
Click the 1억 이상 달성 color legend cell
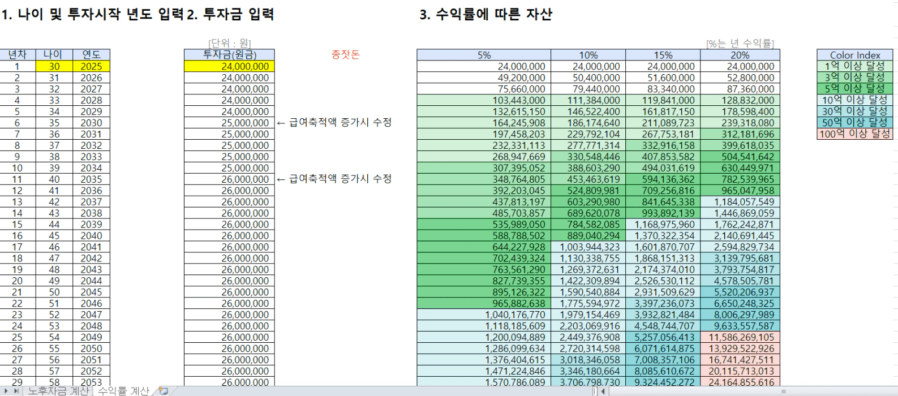pyautogui.click(x=854, y=66)
